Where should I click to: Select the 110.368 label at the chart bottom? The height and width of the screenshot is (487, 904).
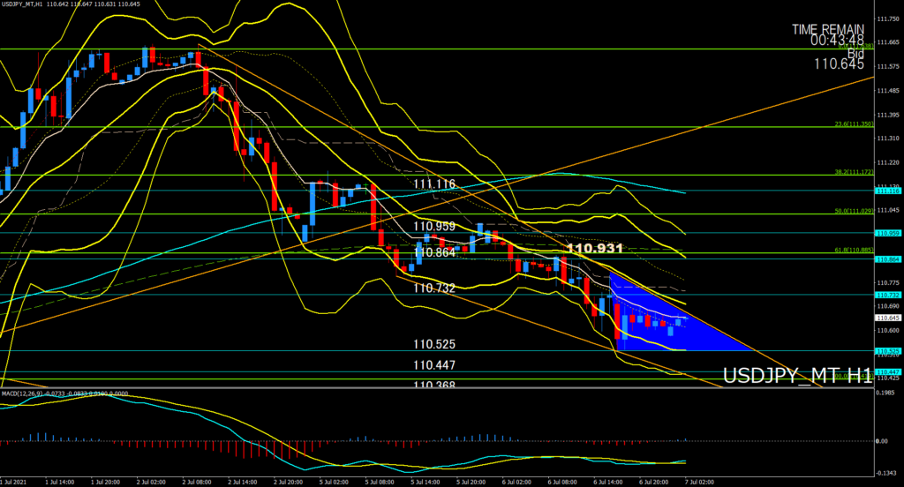coord(434,385)
